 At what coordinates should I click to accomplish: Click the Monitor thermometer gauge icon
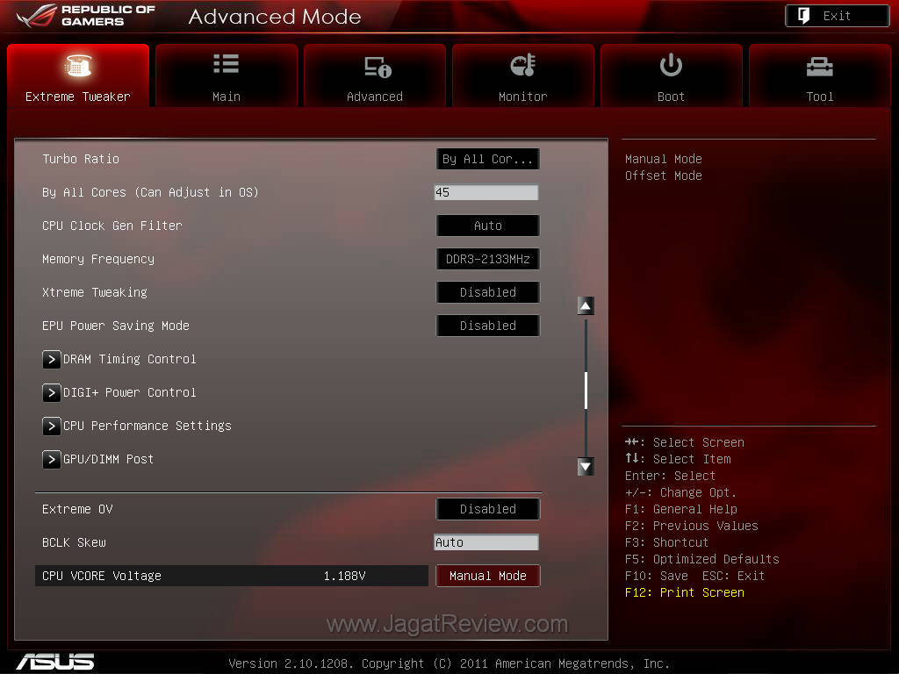522,66
